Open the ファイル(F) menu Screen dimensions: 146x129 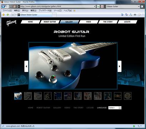[7, 11]
